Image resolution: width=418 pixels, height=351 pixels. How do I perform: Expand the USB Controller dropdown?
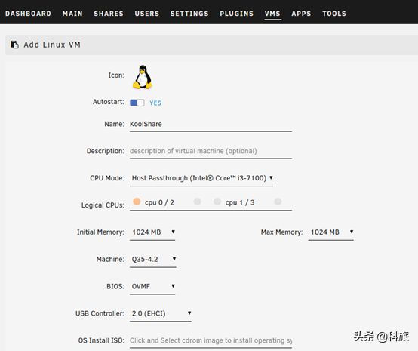[161, 313]
